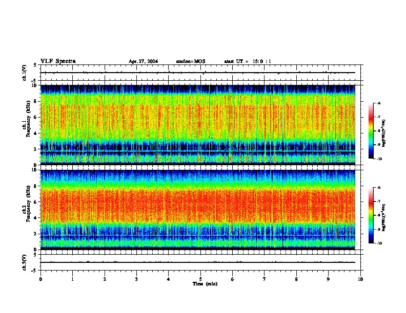The width and height of the screenshot is (406, 313).
Task: Click the ch.2 frequency axis "4" tick label
Action: point(35,218)
